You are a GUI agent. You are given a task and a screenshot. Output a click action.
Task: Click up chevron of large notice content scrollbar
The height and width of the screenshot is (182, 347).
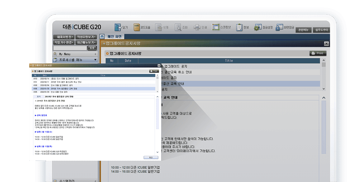[x=324, y=98]
